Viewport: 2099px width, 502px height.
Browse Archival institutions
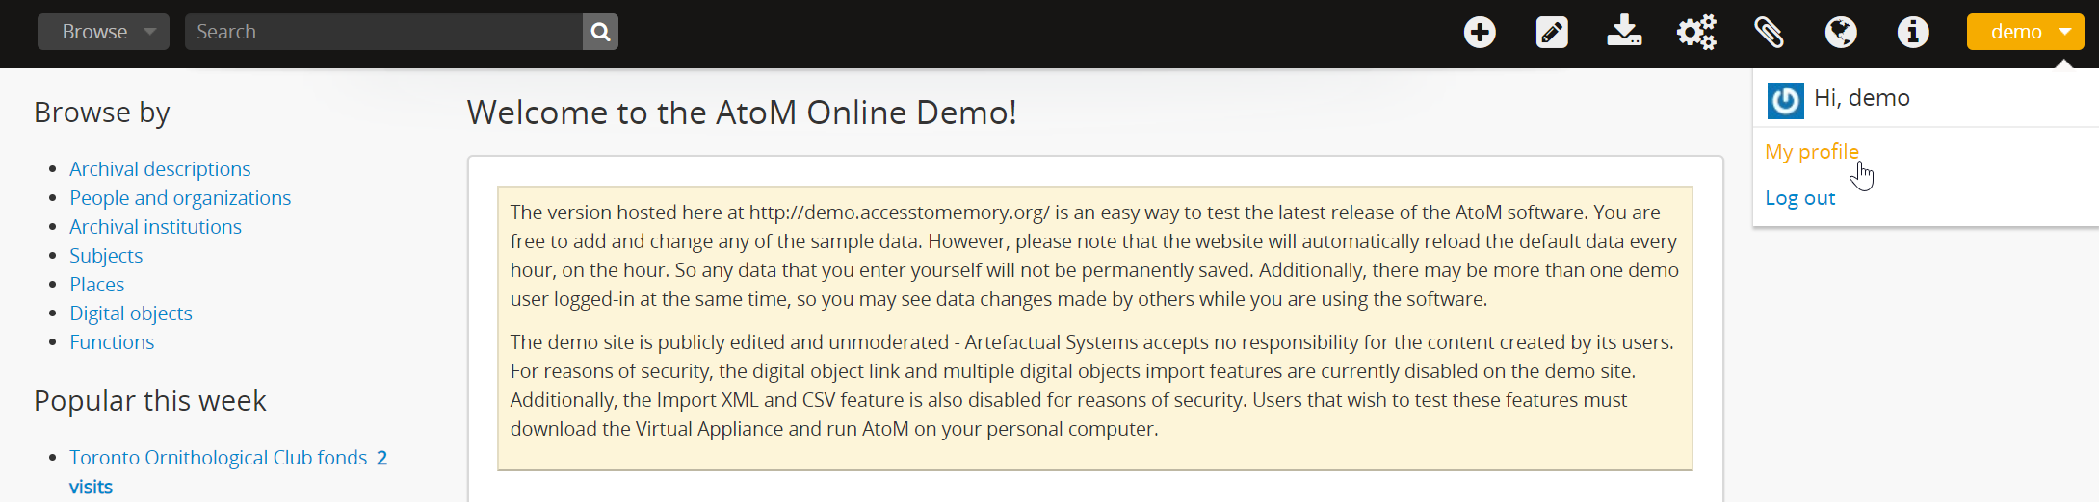tap(155, 227)
